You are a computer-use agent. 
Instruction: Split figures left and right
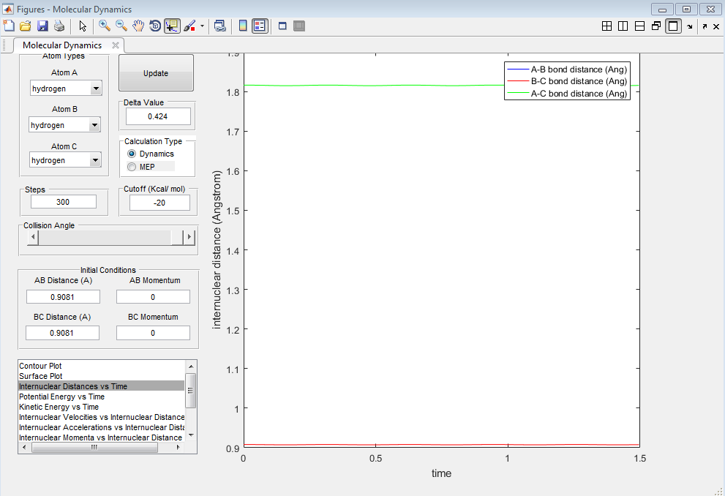tap(623, 26)
